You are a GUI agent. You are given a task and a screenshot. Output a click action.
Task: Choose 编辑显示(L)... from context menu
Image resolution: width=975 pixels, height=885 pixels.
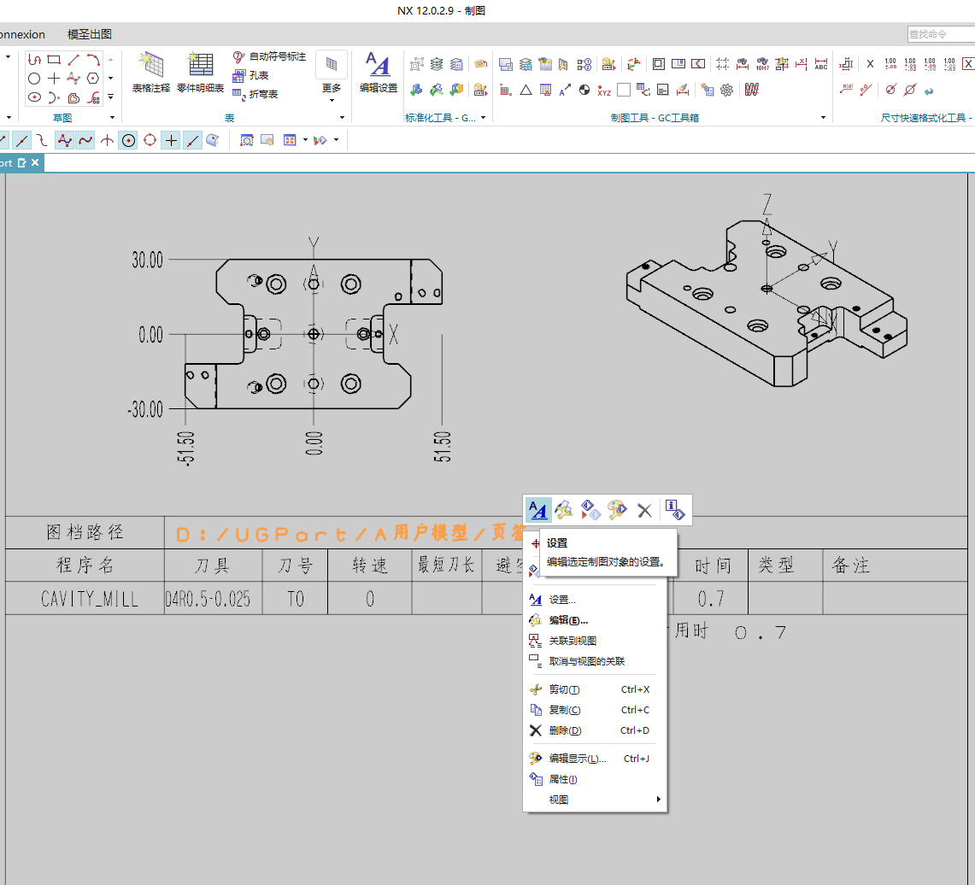click(x=595, y=759)
